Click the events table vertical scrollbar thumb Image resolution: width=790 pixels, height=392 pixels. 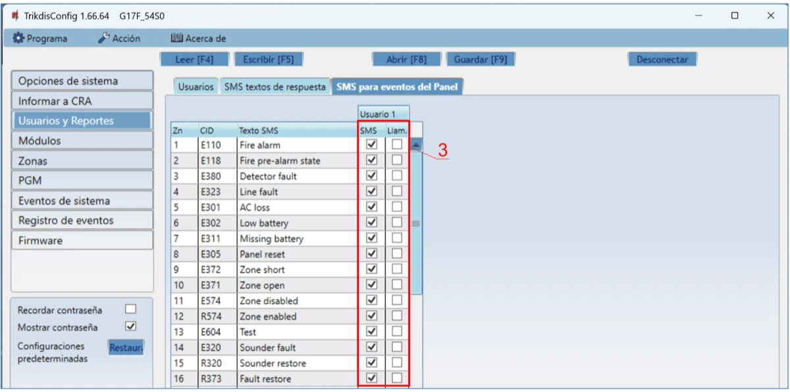coord(416,224)
